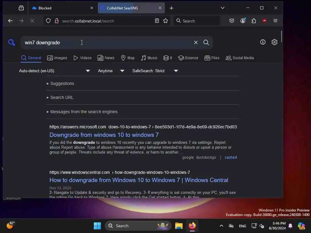This screenshot has height=233, width=311.
Task: Open the extensions puzzle icon
Action: click(x=254, y=21)
